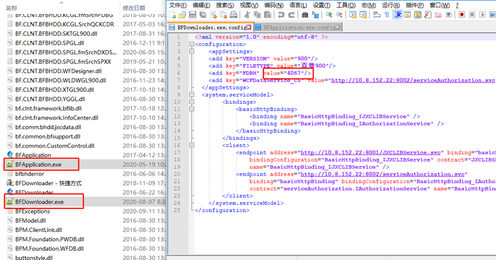Close the BFApplication.exe.config tab

click(x=338, y=27)
